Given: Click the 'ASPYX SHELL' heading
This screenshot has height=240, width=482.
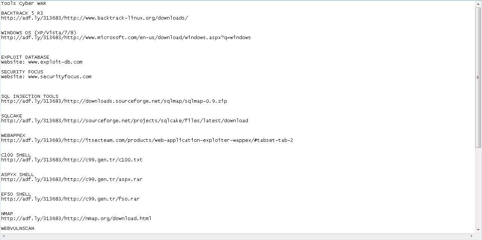Looking at the screenshot, I should 18,175.
